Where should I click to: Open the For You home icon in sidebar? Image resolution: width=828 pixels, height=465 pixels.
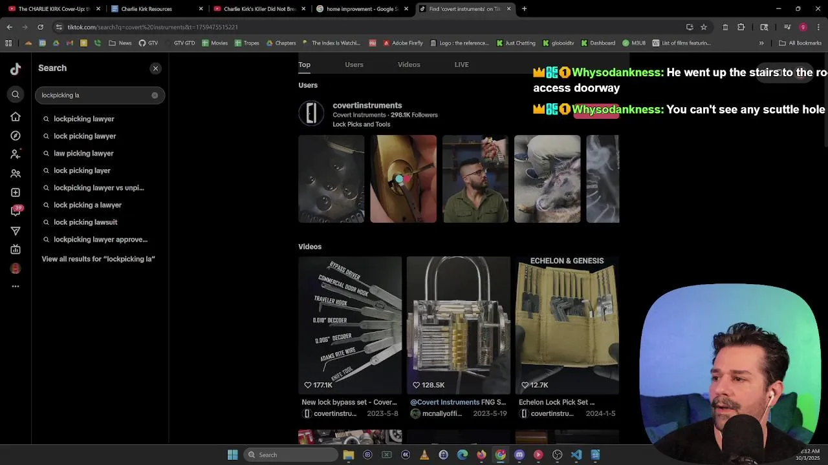pyautogui.click(x=16, y=117)
